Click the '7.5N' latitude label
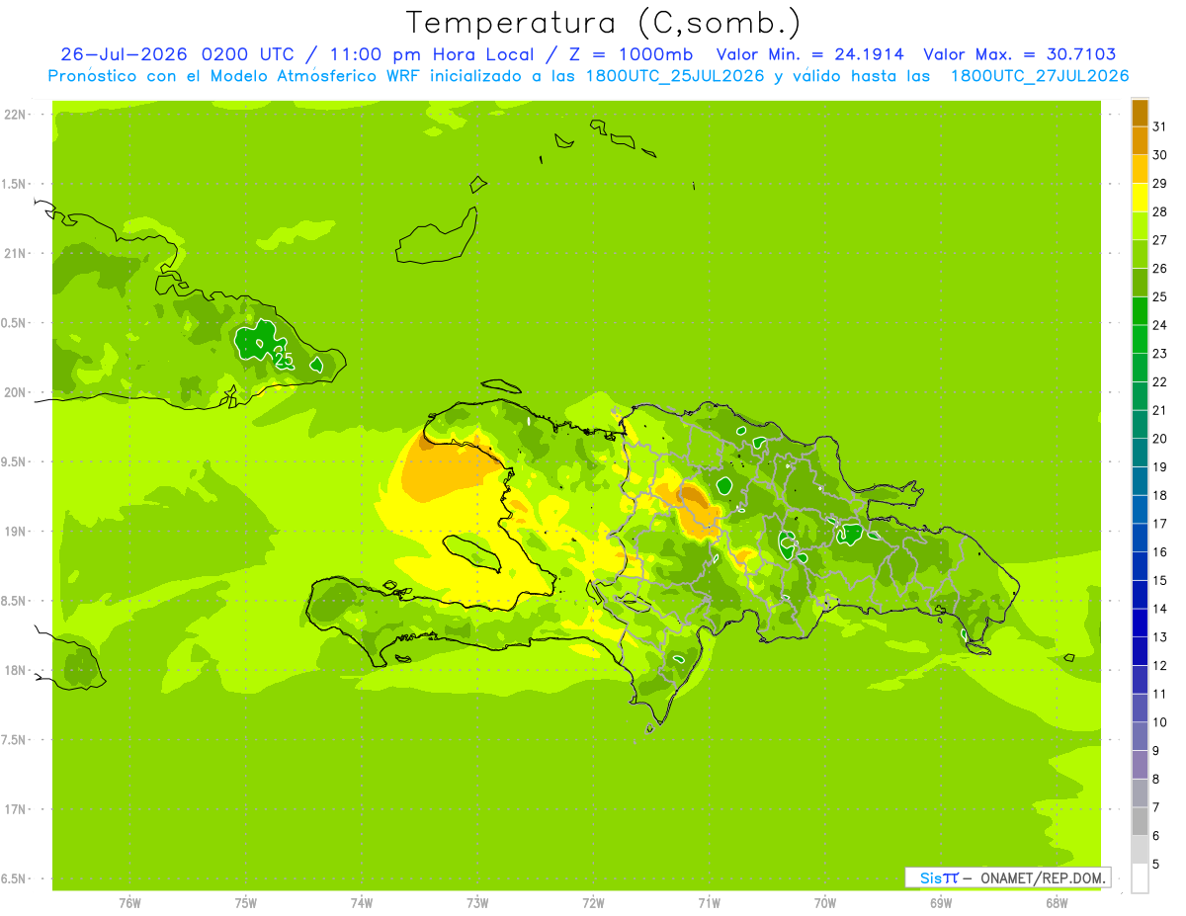The height and width of the screenshot is (916, 1186). pyautogui.click(x=15, y=739)
